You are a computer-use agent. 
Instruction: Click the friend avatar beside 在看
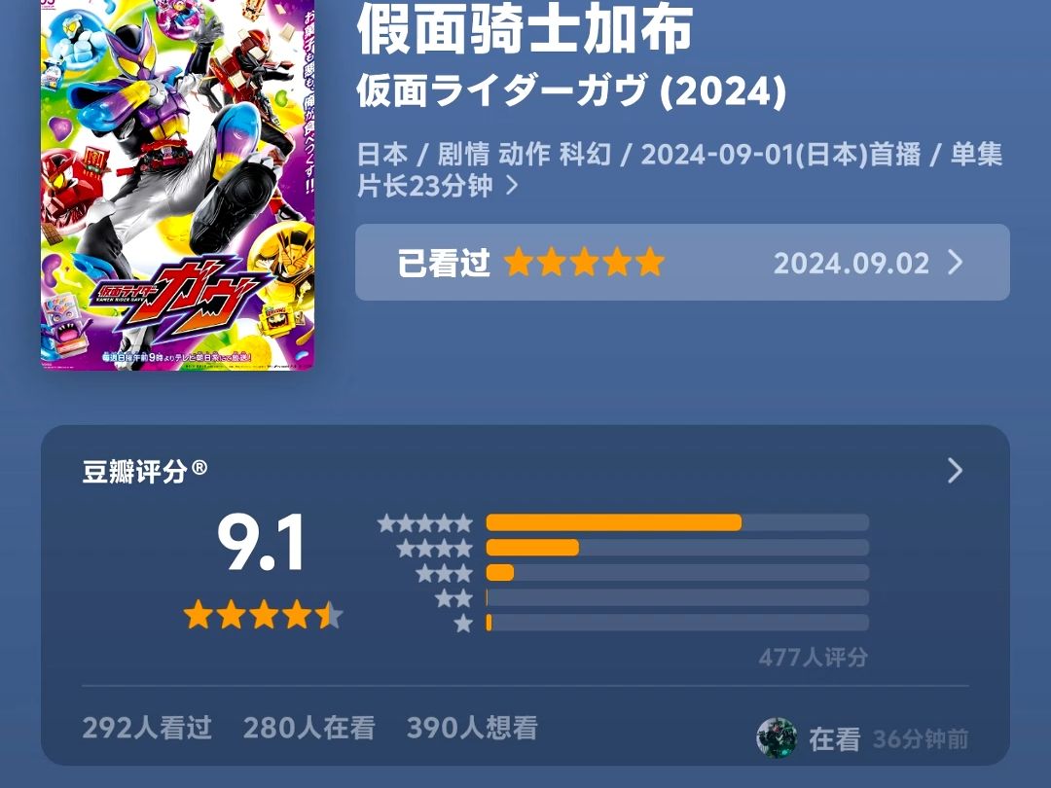click(x=777, y=738)
